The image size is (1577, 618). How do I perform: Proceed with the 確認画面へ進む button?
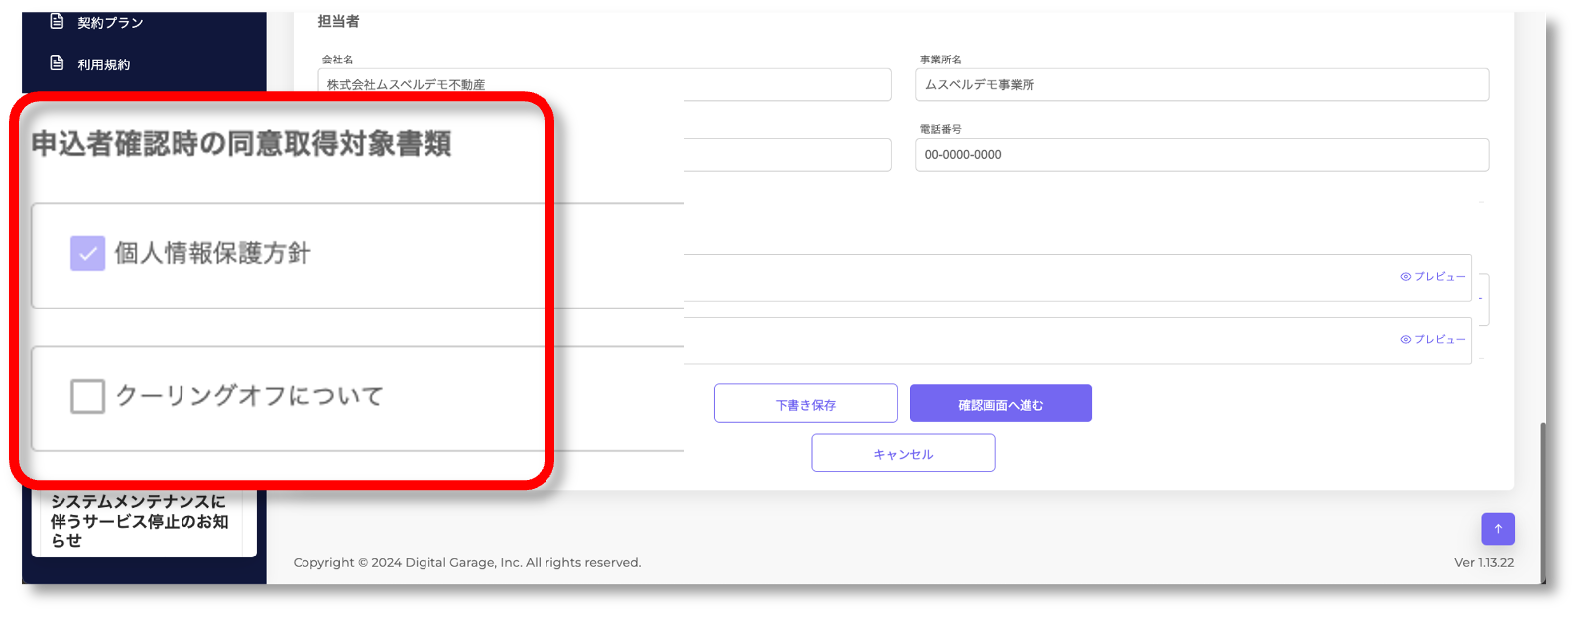1001,404
